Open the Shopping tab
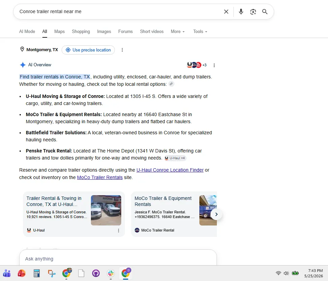 pyautogui.click(x=81, y=32)
